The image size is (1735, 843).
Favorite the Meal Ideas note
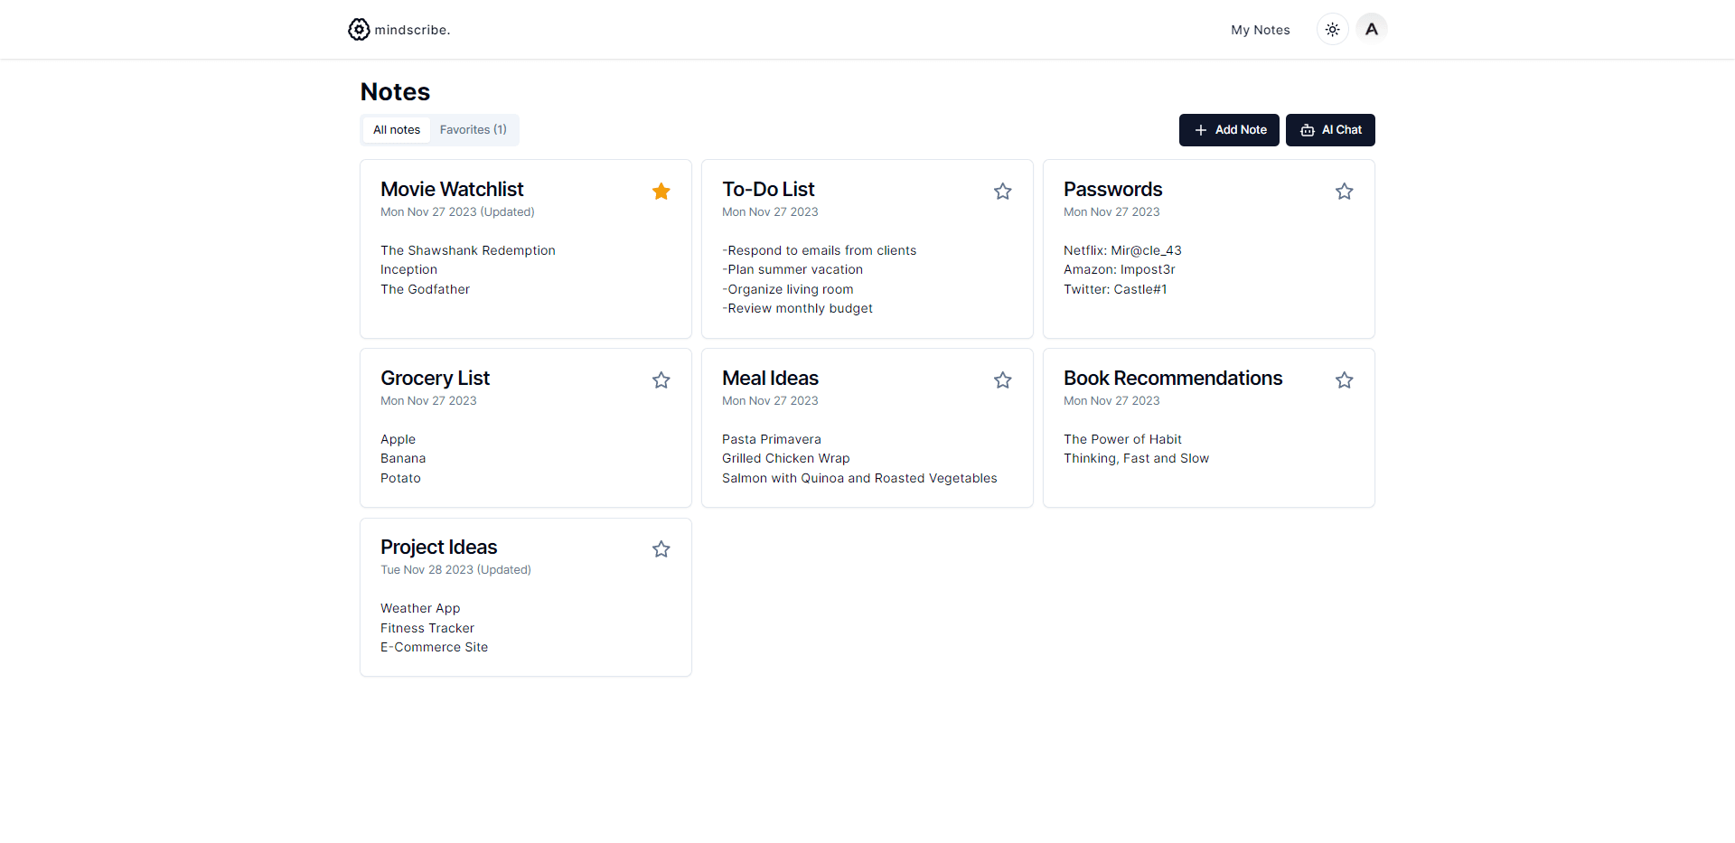1003,380
